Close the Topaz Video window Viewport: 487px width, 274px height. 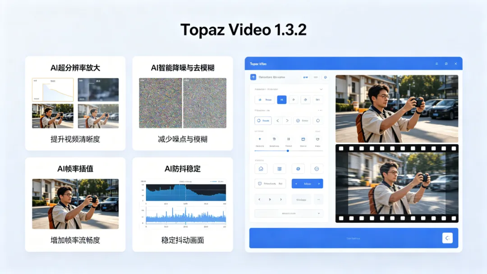click(455, 64)
